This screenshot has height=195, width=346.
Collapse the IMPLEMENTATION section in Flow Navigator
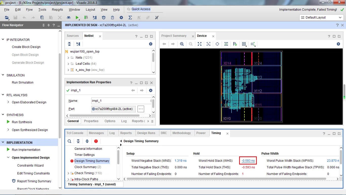(x=3, y=142)
